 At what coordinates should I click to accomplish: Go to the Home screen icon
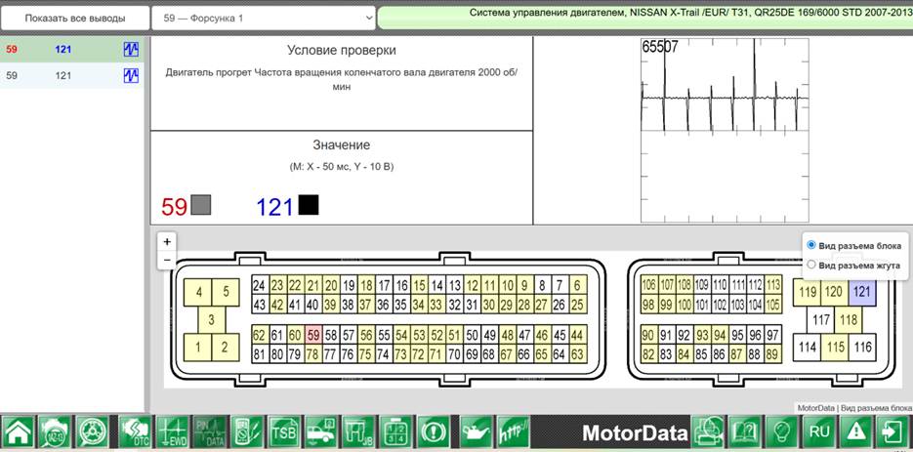(19, 432)
